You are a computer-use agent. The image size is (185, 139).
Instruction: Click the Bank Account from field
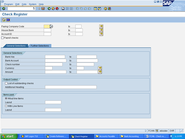point(56,60)
